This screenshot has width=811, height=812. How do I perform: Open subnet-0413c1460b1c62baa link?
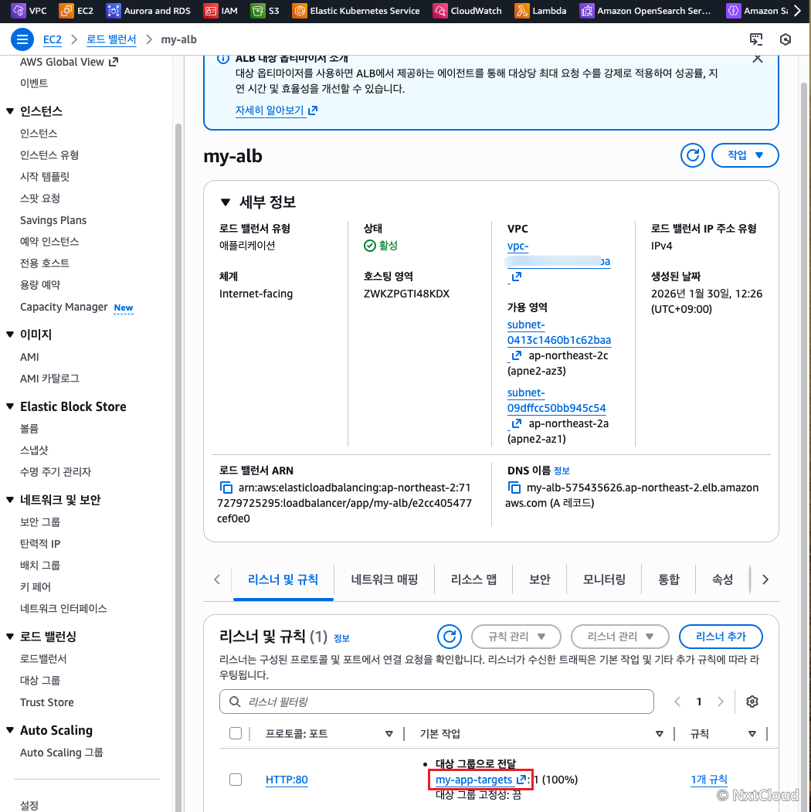559,332
